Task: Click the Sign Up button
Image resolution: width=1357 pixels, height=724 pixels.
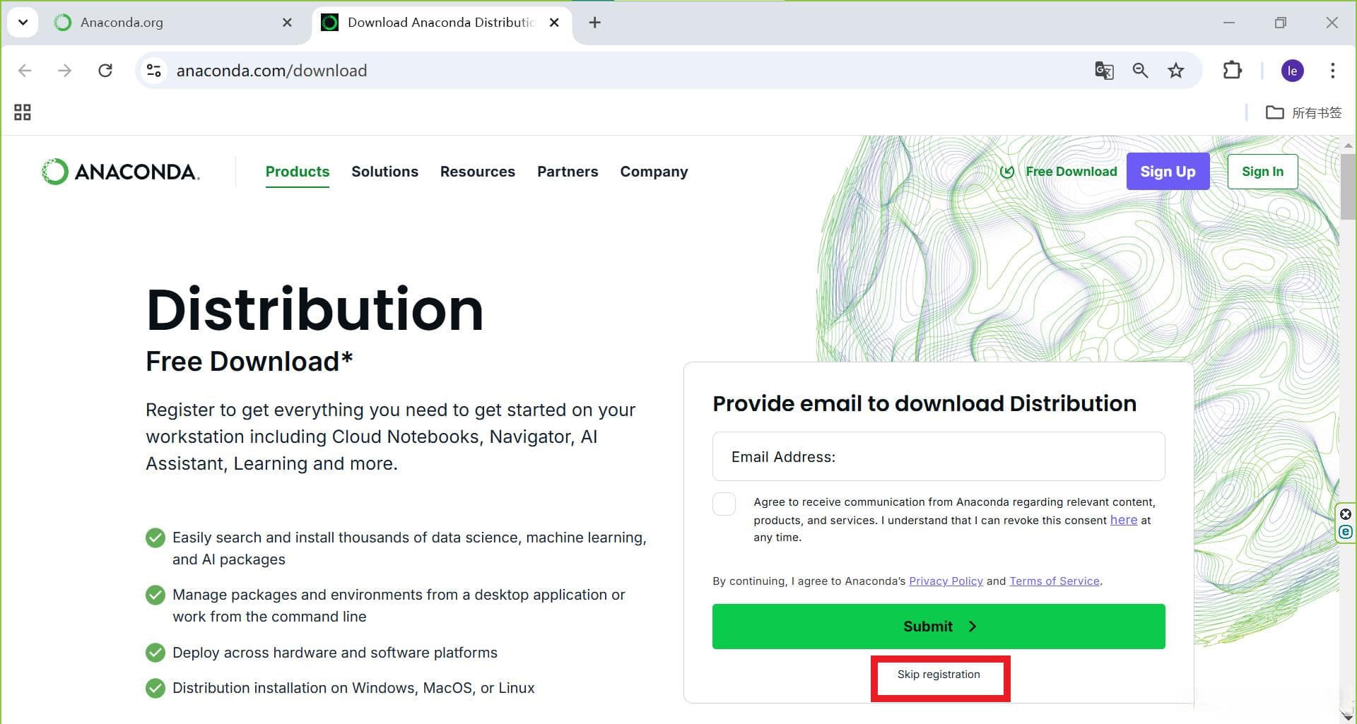Action: [x=1168, y=172]
